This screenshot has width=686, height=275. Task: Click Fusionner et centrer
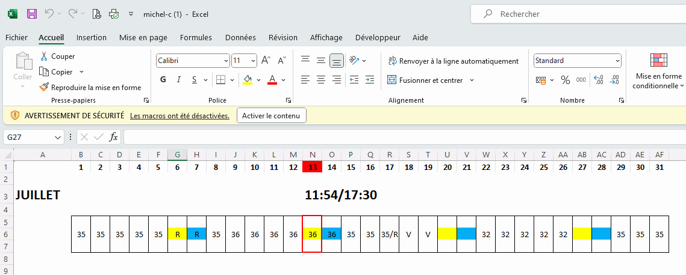click(x=425, y=80)
